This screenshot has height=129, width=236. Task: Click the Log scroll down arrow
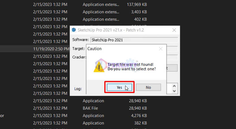tap(174, 91)
